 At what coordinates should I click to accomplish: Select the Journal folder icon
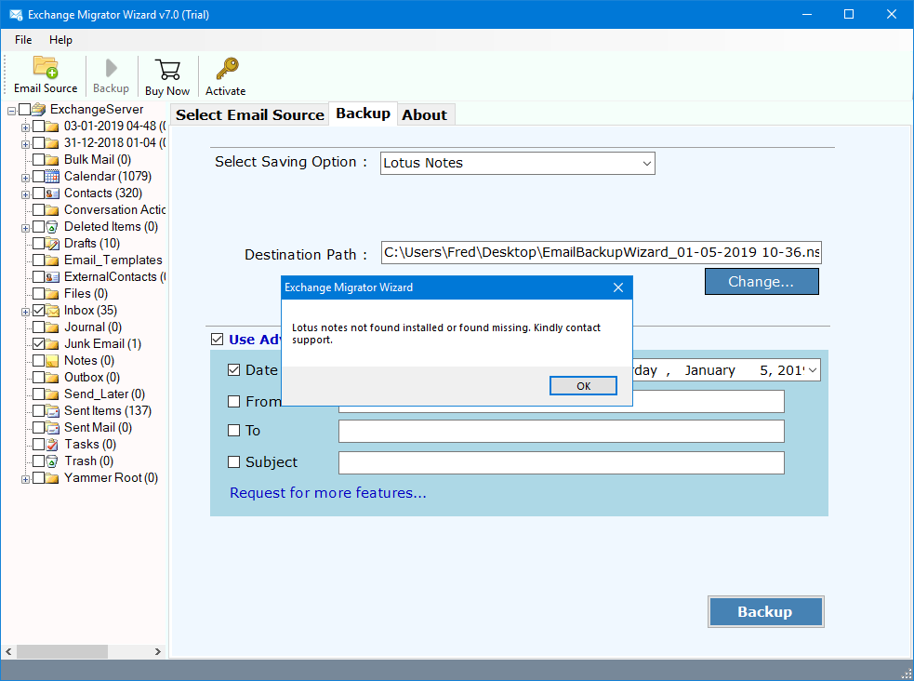tap(52, 327)
